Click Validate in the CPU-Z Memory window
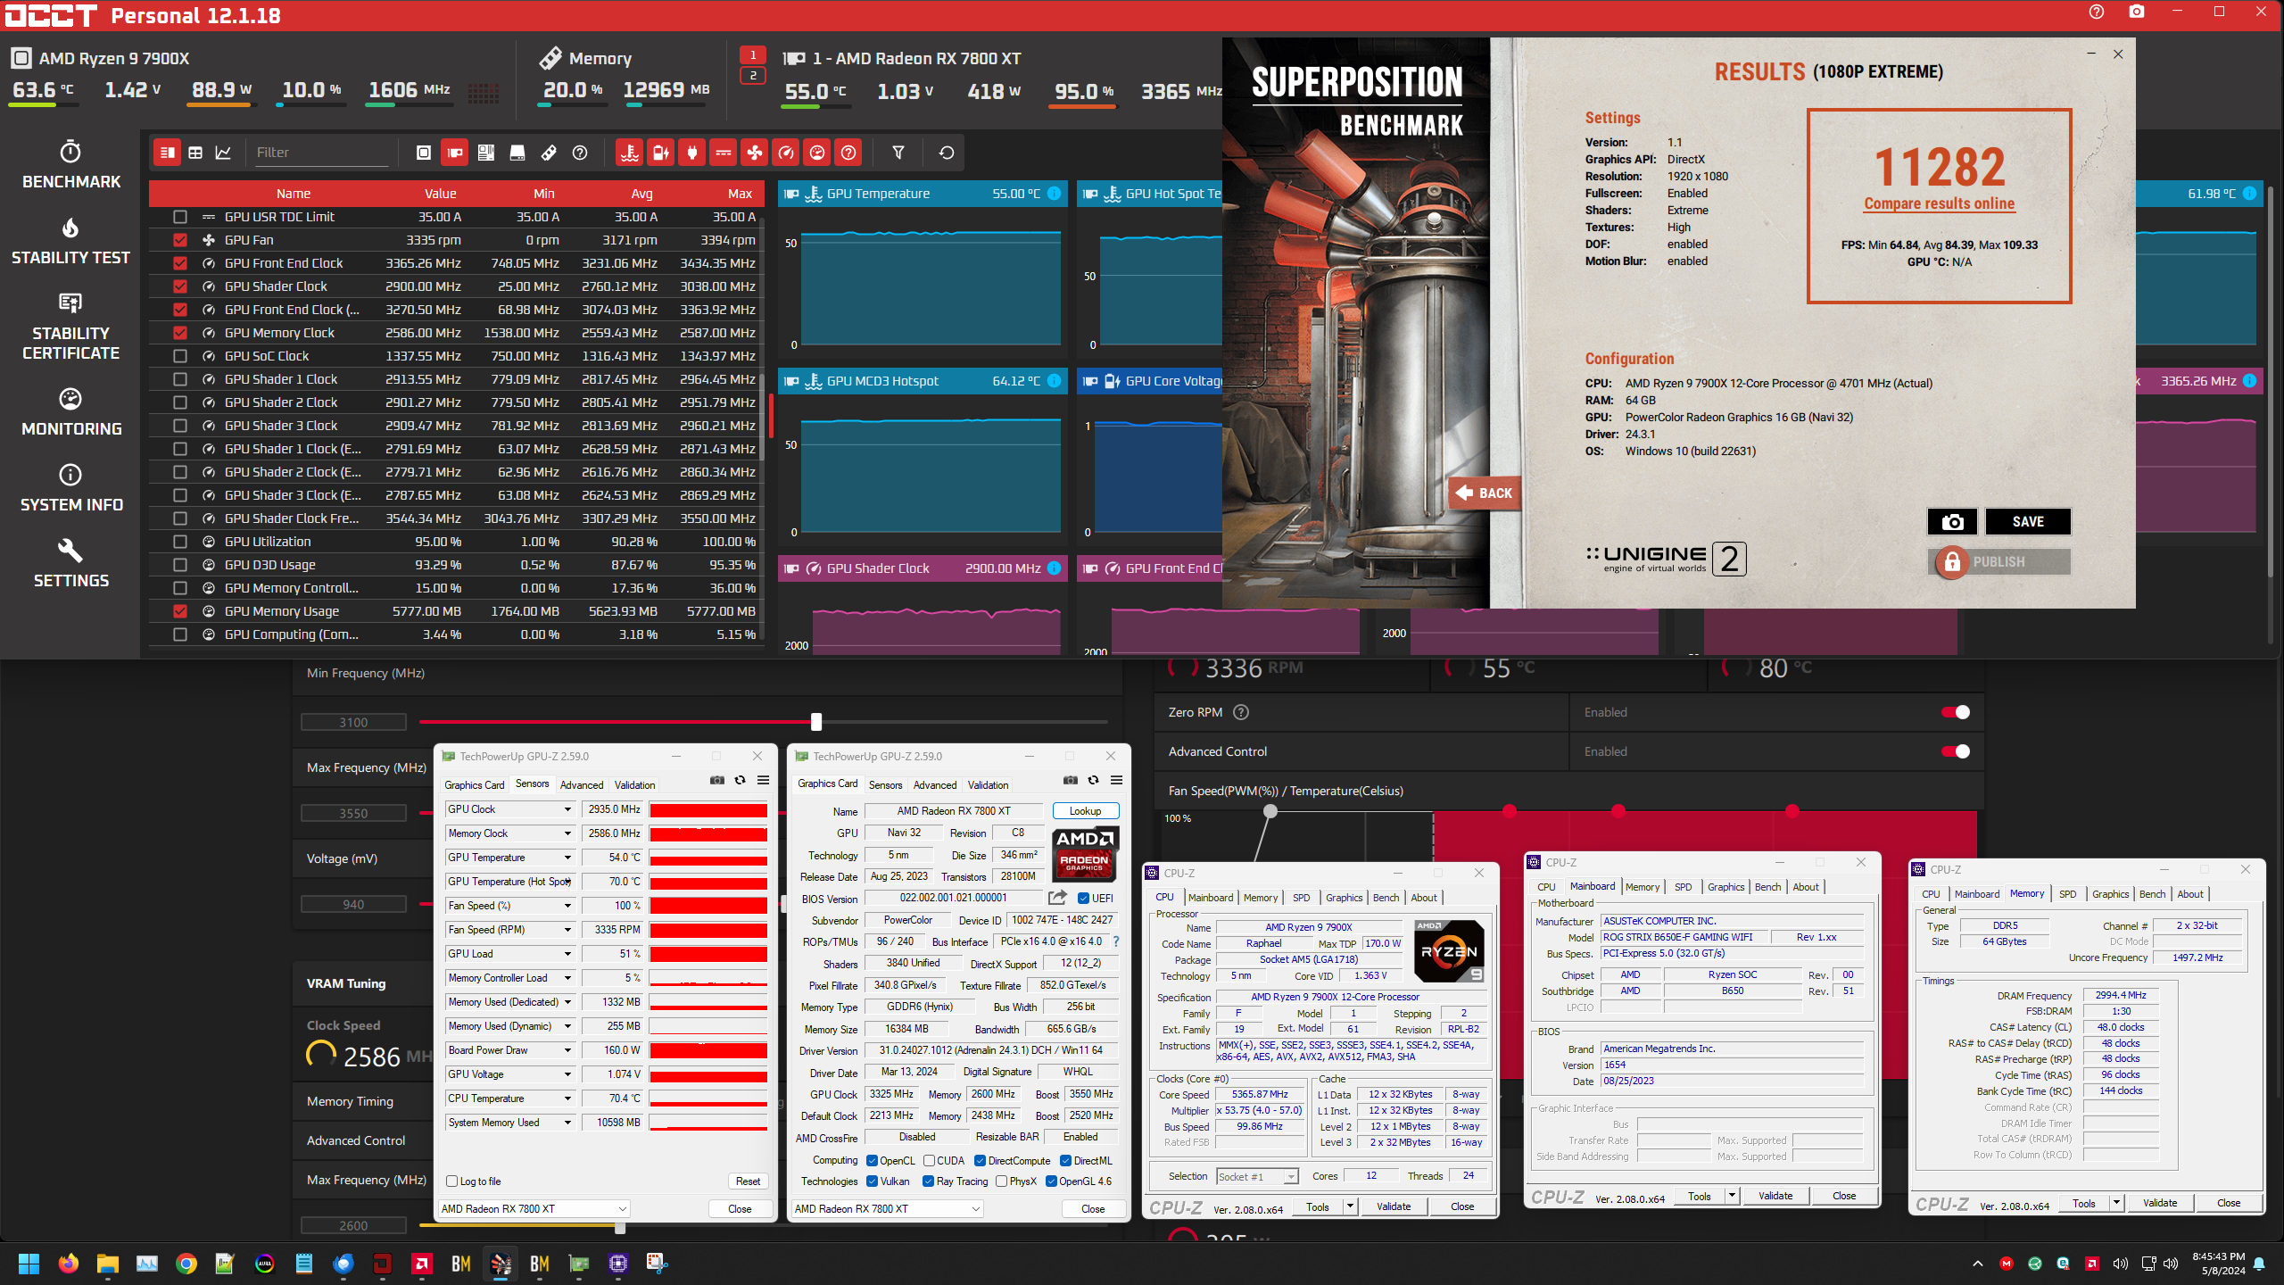This screenshot has width=2284, height=1285. point(2160,1203)
